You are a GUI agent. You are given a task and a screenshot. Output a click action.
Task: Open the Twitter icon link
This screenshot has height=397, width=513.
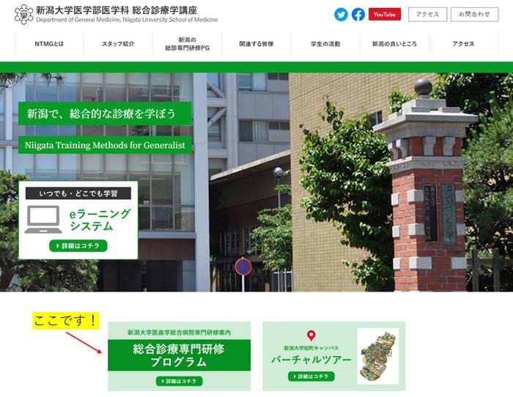coord(341,15)
